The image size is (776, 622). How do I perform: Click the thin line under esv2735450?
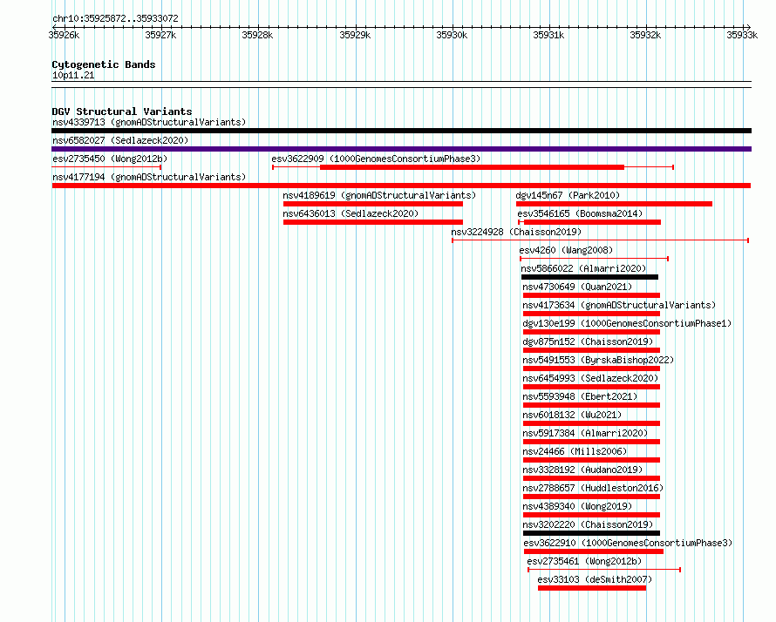click(106, 167)
